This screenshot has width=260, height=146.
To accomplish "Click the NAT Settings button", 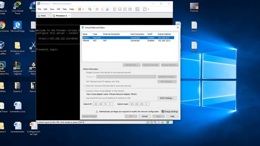I will coord(167,82).
